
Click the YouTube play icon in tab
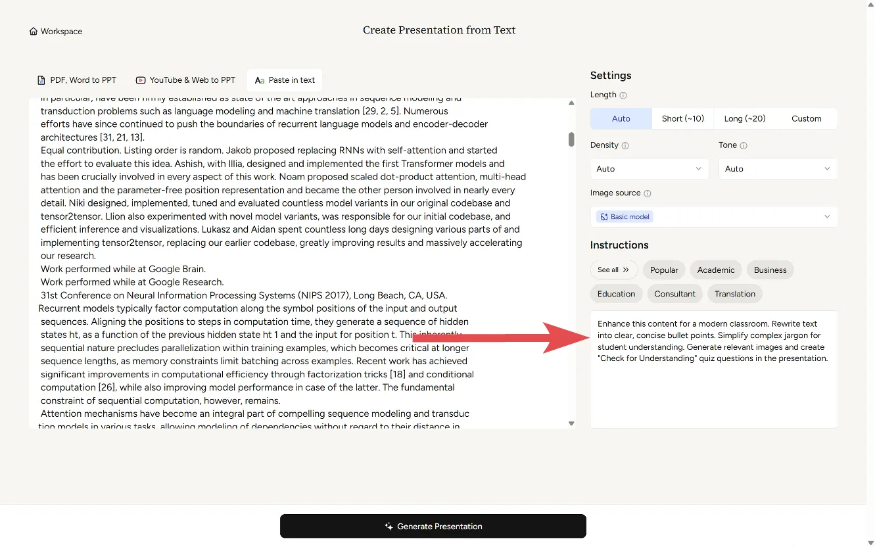tap(141, 80)
